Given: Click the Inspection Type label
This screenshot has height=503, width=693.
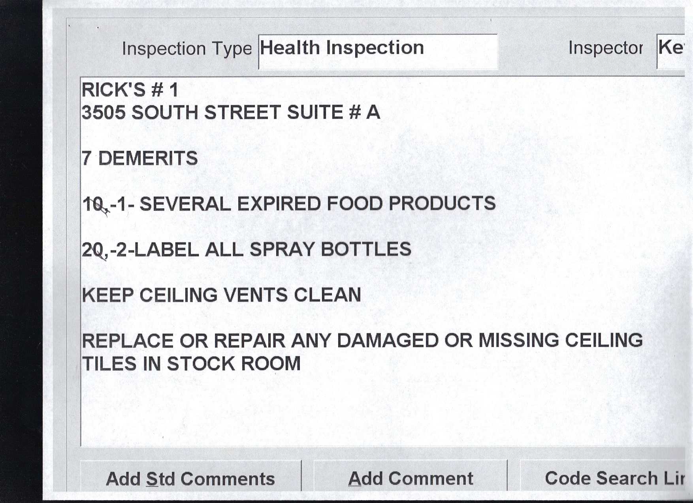Looking at the screenshot, I should (x=186, y=49).
